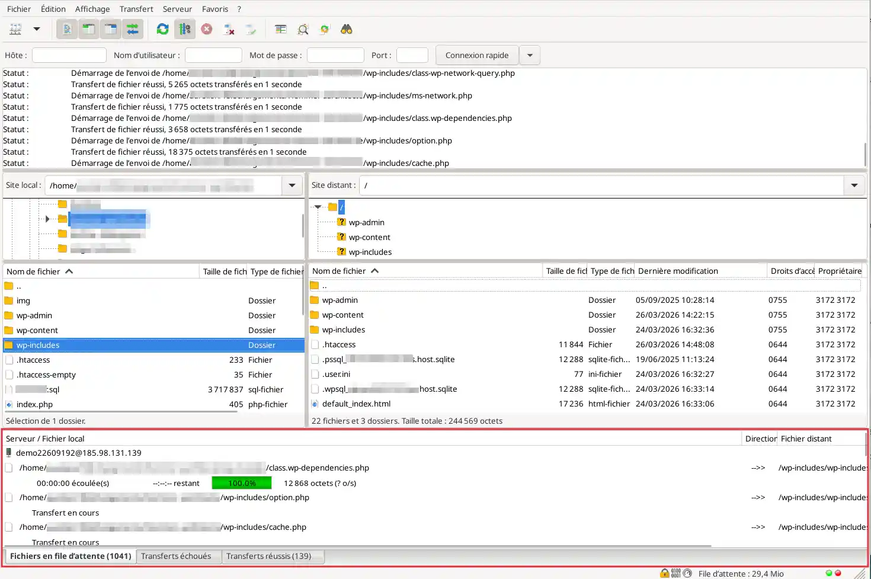The height and width of the screenshot is (579, 871).
Task: Search for remote files with binoculars icon
Action: [x=347, y=28]
